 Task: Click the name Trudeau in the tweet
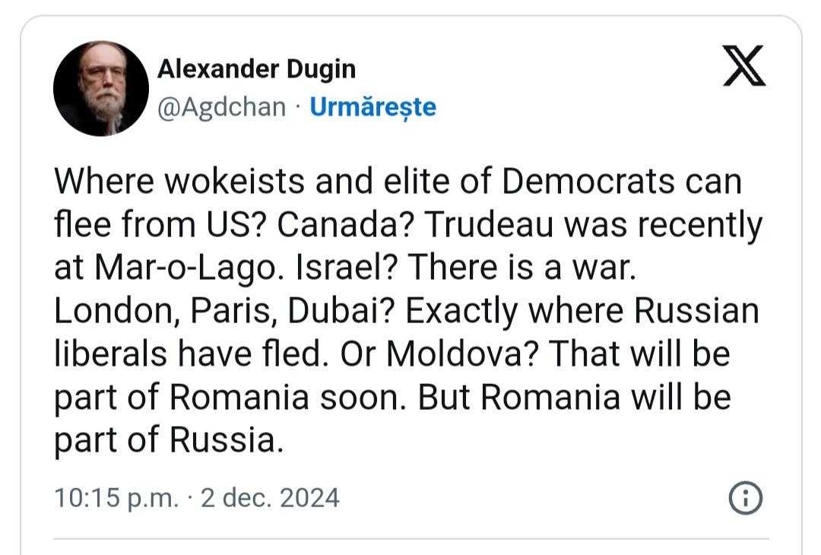pyautogui.click(x=489, y=225)
